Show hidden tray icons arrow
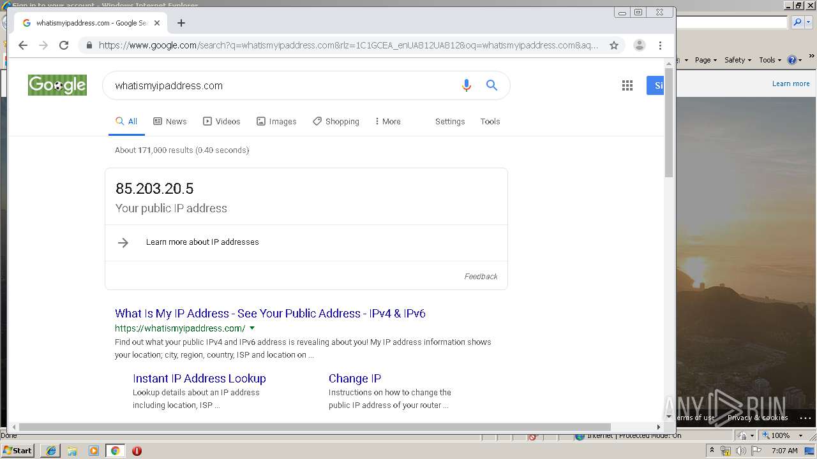This screenshot has height=459, width=817. pos(712,451)
